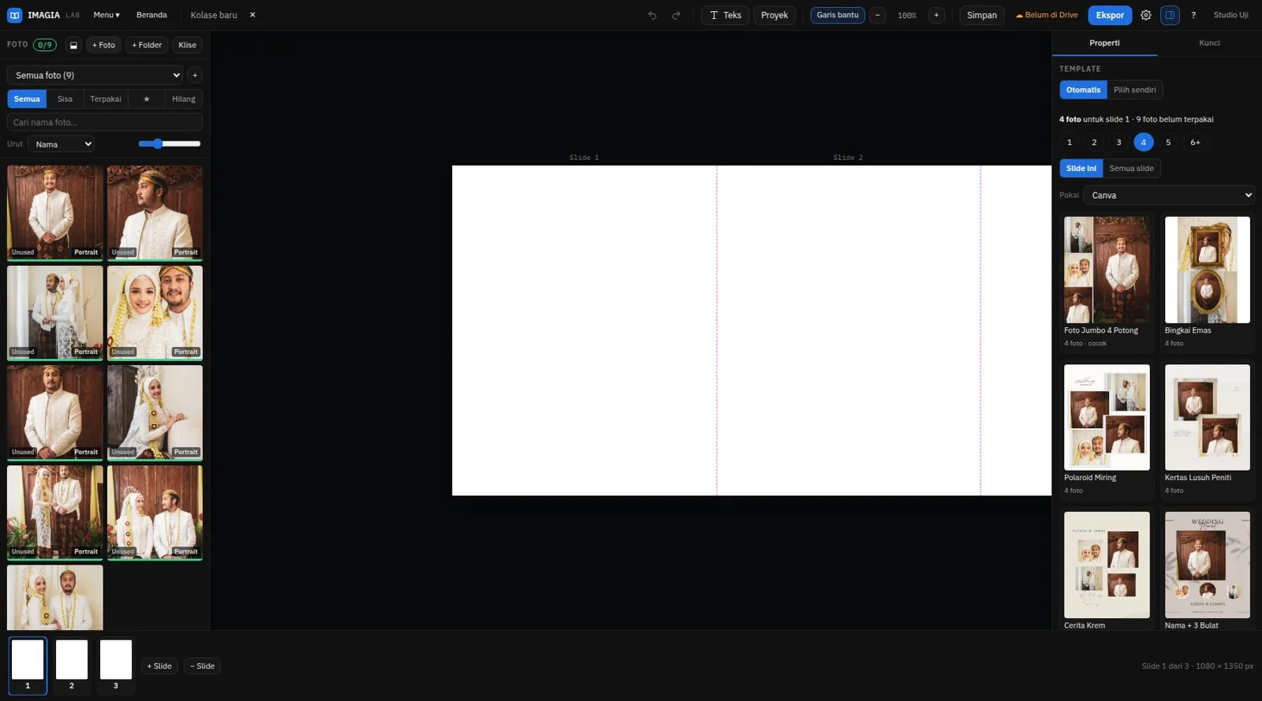Screen dimensions: 1262x701
Task: Select Pilih sendiri template mode
Action: point(1134,90)
